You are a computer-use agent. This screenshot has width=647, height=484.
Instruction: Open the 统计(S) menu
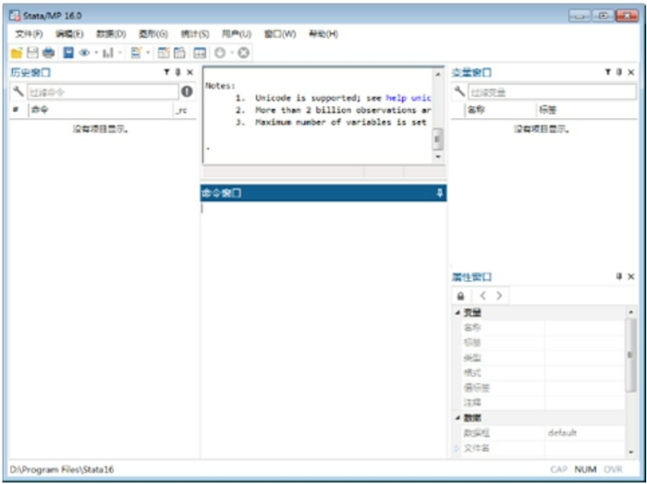click(x=195, y=34)
